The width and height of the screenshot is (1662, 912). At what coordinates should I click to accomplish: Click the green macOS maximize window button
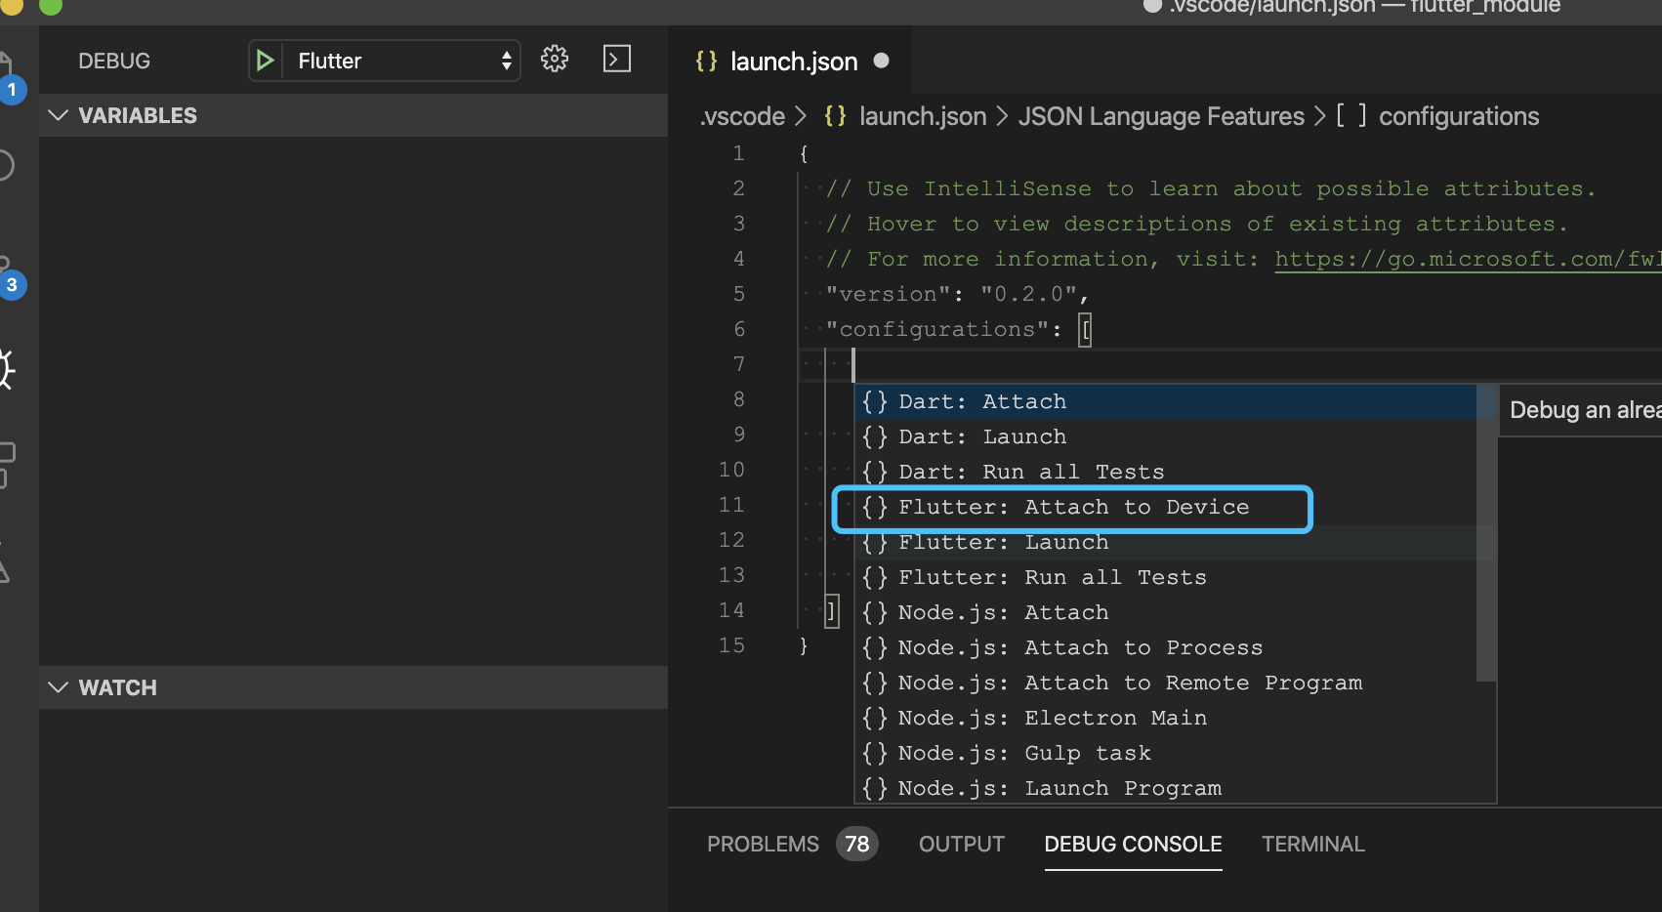point(51,5)
